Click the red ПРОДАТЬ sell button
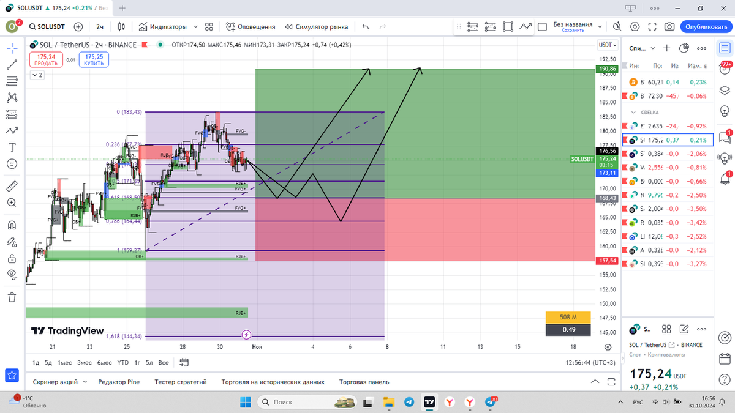This screenshot has height=413, width=735. pos(46,59)
